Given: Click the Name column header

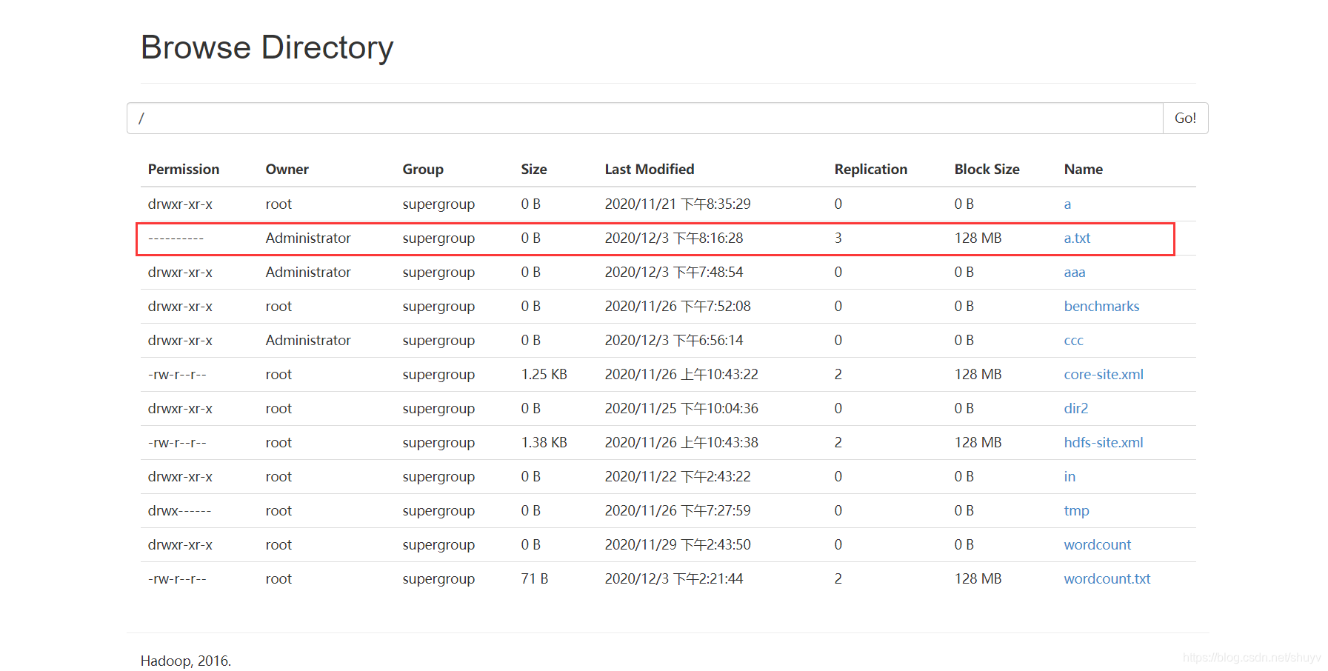Looking at the screenshot, I should point(1084,170).
